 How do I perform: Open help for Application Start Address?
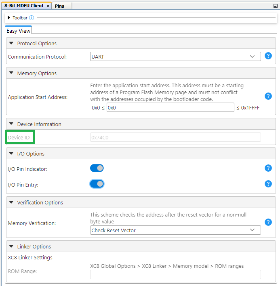(268, 96)
